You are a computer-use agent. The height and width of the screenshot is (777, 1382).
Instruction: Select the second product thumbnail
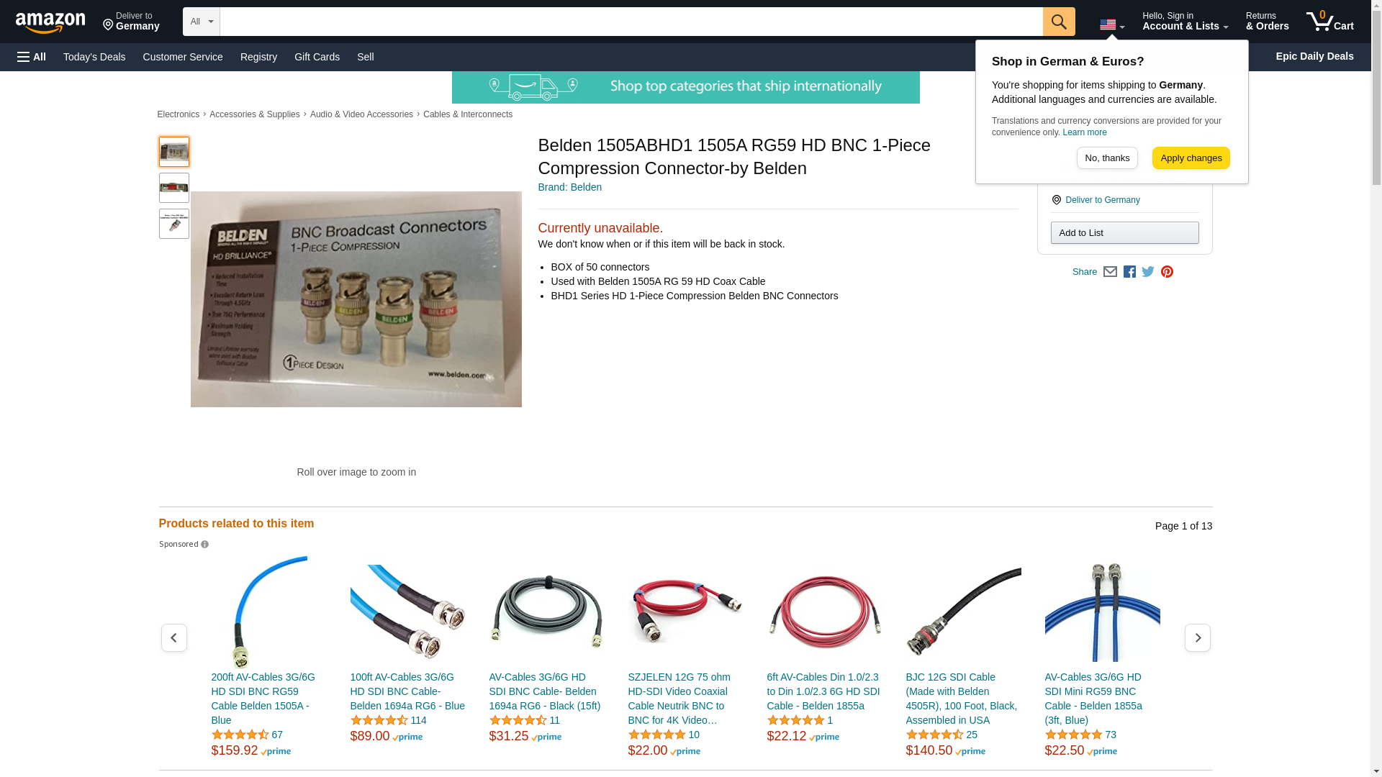point(174,188)
